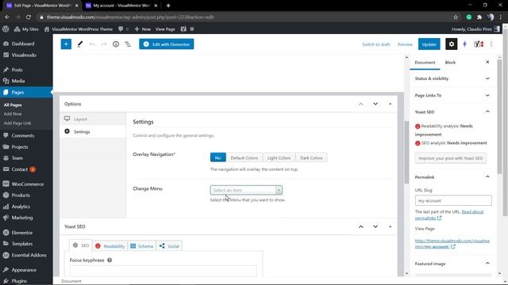Open a new browser tab
The image size is (508, 285).
168,6
